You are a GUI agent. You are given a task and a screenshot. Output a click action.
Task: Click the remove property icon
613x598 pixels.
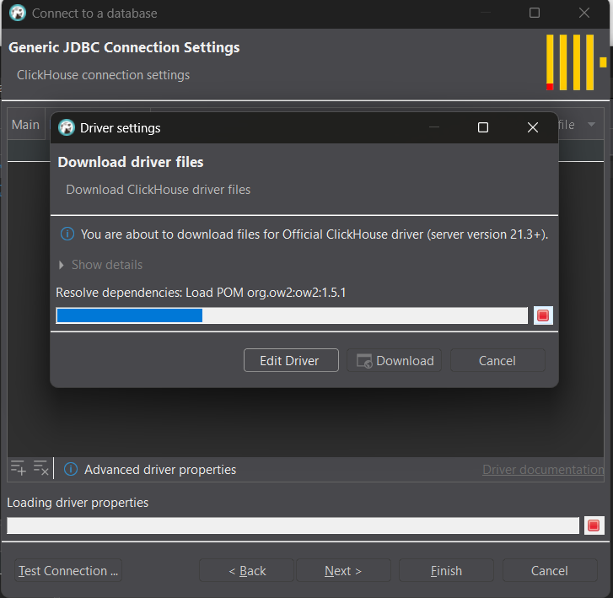pyautogui.click(x=40, y=468)
